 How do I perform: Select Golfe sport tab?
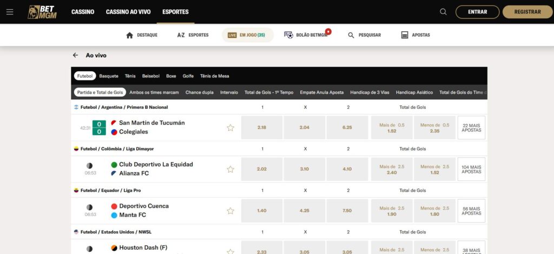[188, 76]
